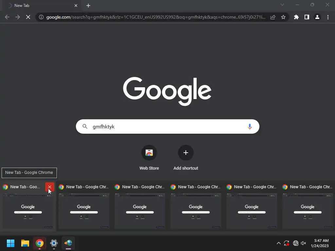Select the New Tab browser tab

click(x=42, y=6)
